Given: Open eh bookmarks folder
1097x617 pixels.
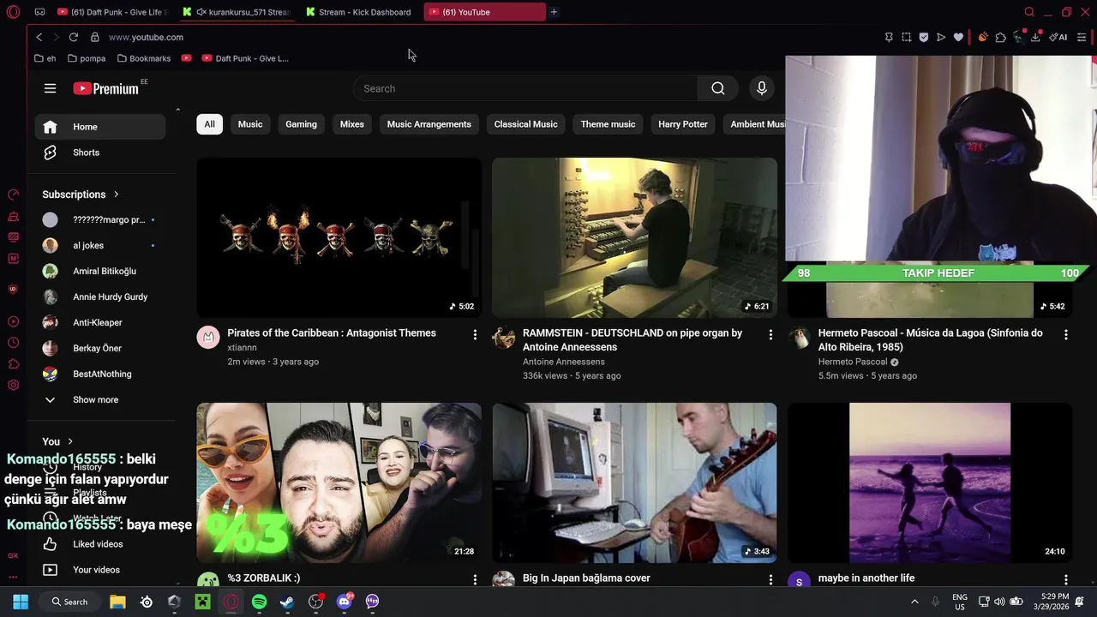Looking at the screenshot, I should coord(45,58).
